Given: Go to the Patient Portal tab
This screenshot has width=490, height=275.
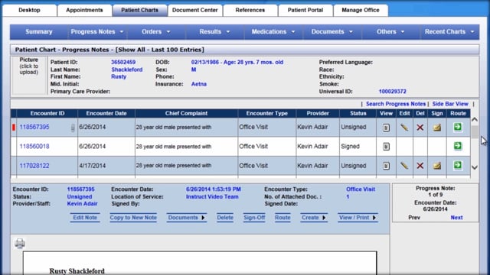Looking at the screenshot, I should (305, 10).
